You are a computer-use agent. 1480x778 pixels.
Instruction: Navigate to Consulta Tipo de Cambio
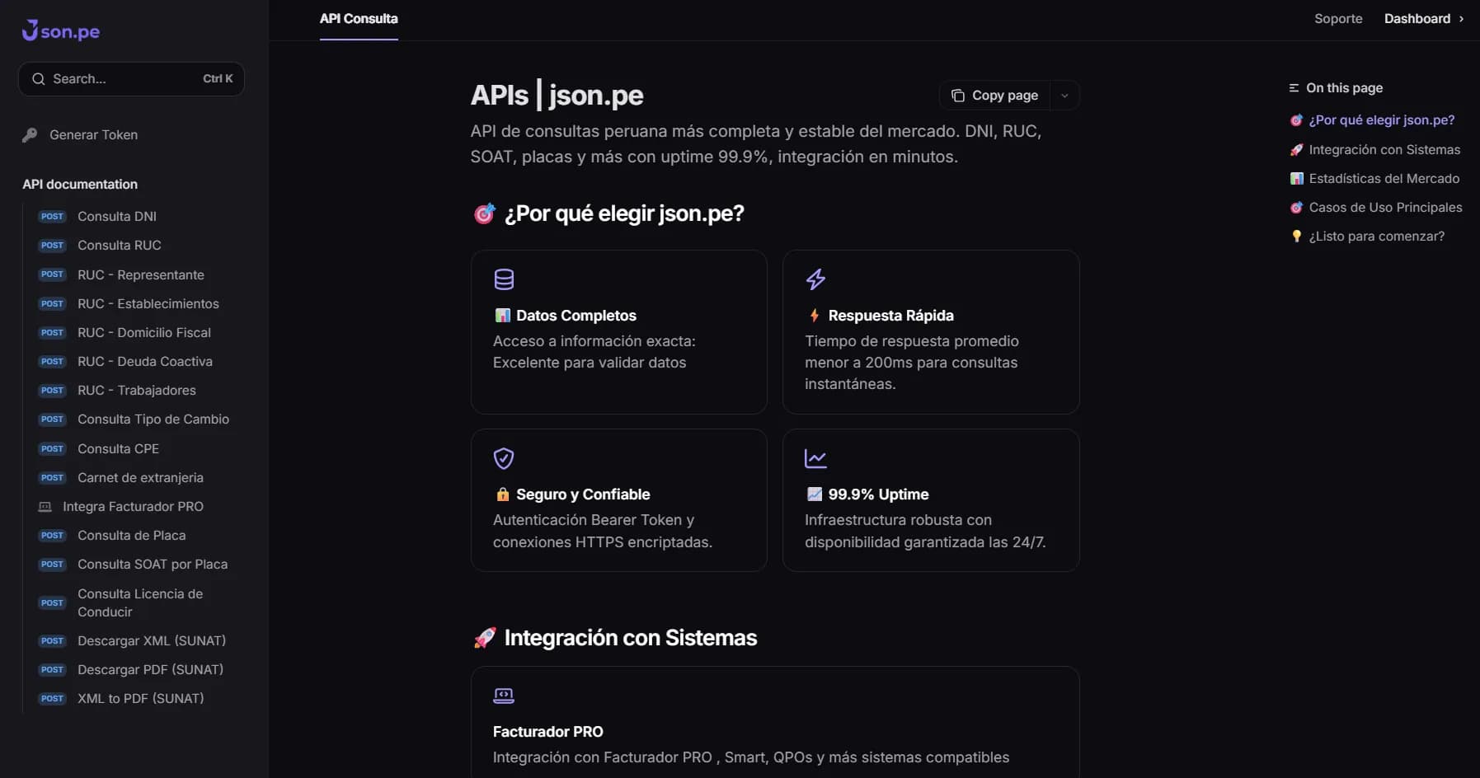[153, 419]
